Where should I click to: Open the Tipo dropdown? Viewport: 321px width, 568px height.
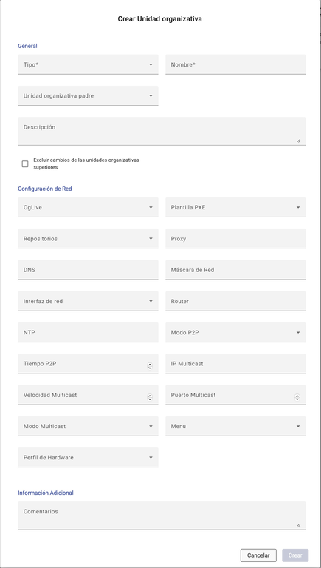click(88, 64)
